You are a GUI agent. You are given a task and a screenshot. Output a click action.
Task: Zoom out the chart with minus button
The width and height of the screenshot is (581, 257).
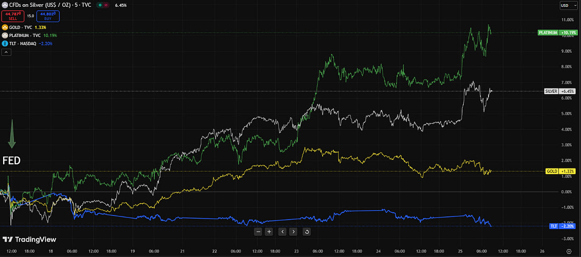pyautogui.click(x=258, y=231)
